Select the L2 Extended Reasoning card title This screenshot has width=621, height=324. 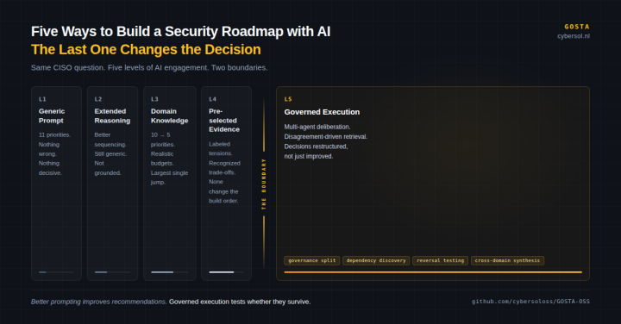pyautogui.click(x=112, y=116)
